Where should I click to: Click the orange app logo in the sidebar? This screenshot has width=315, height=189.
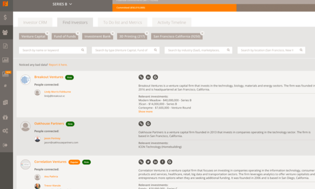point(5,3)
